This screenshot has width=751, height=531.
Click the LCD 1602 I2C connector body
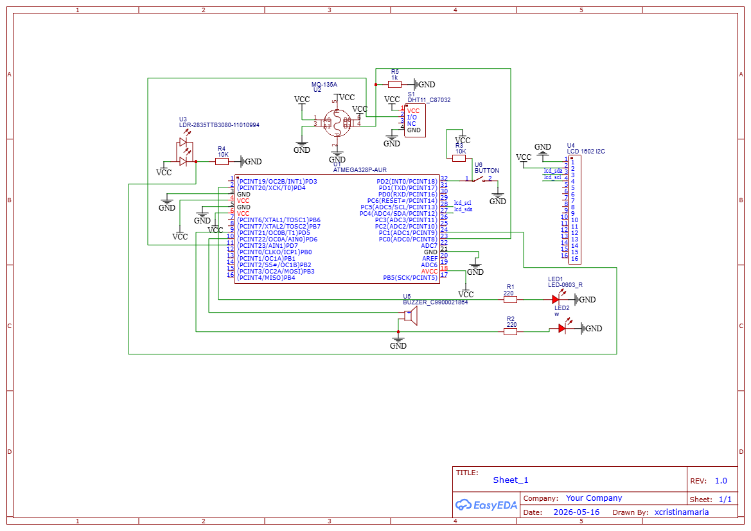(574, 210)
